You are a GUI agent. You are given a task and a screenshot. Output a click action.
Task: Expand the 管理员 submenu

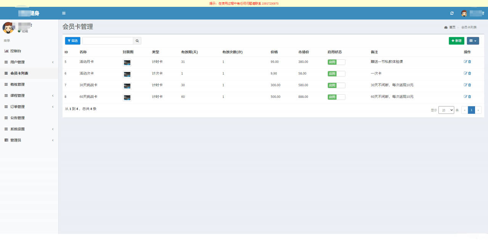tap(29, 140)
